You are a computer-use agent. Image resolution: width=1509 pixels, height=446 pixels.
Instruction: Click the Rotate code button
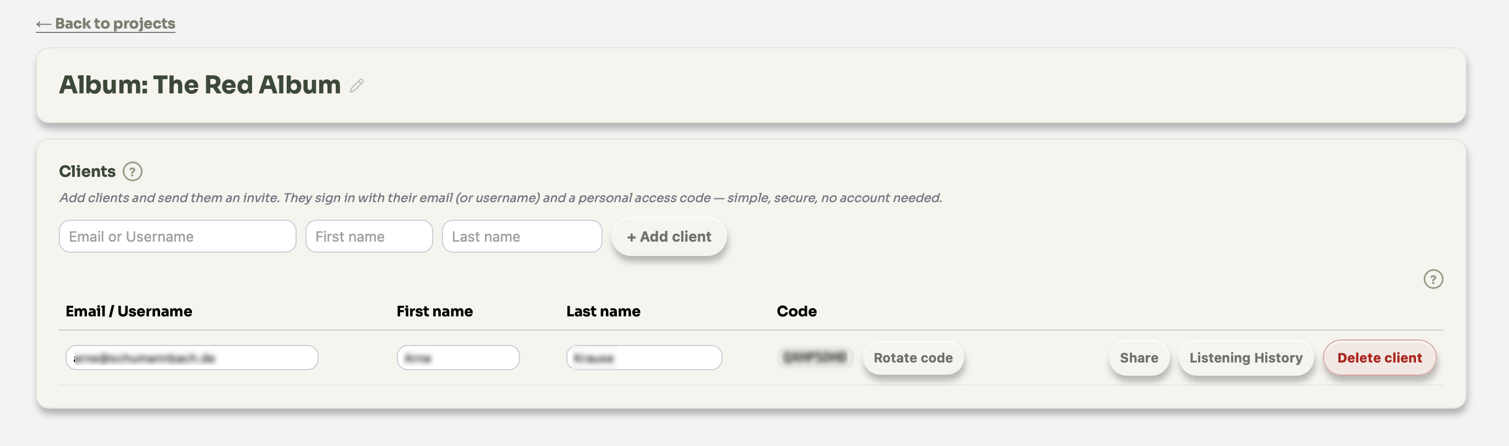click(912, 358)
